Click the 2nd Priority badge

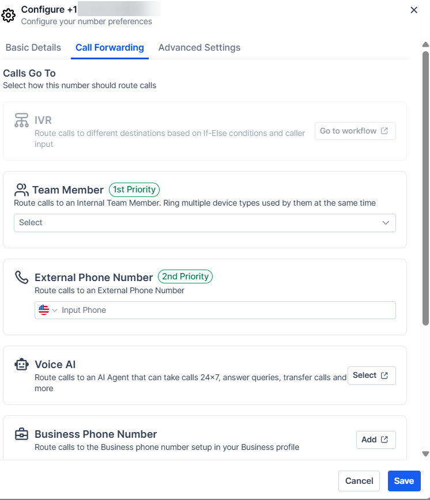[185, 276]
